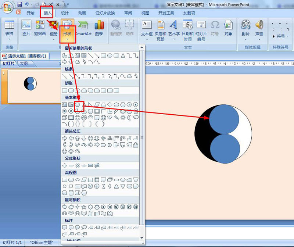
Task: Click the 幻灯片编号 slide number icon
Action: [x=201, y=31]
